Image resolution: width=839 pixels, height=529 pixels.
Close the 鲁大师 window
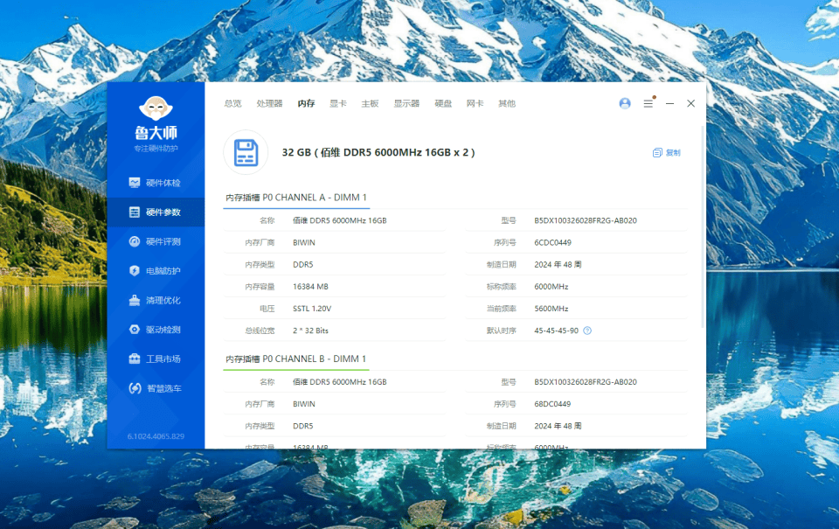(690, 103)
